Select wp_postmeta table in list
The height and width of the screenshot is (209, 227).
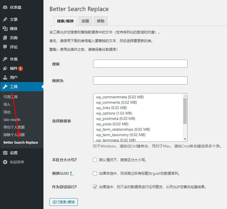pos(116,119)
